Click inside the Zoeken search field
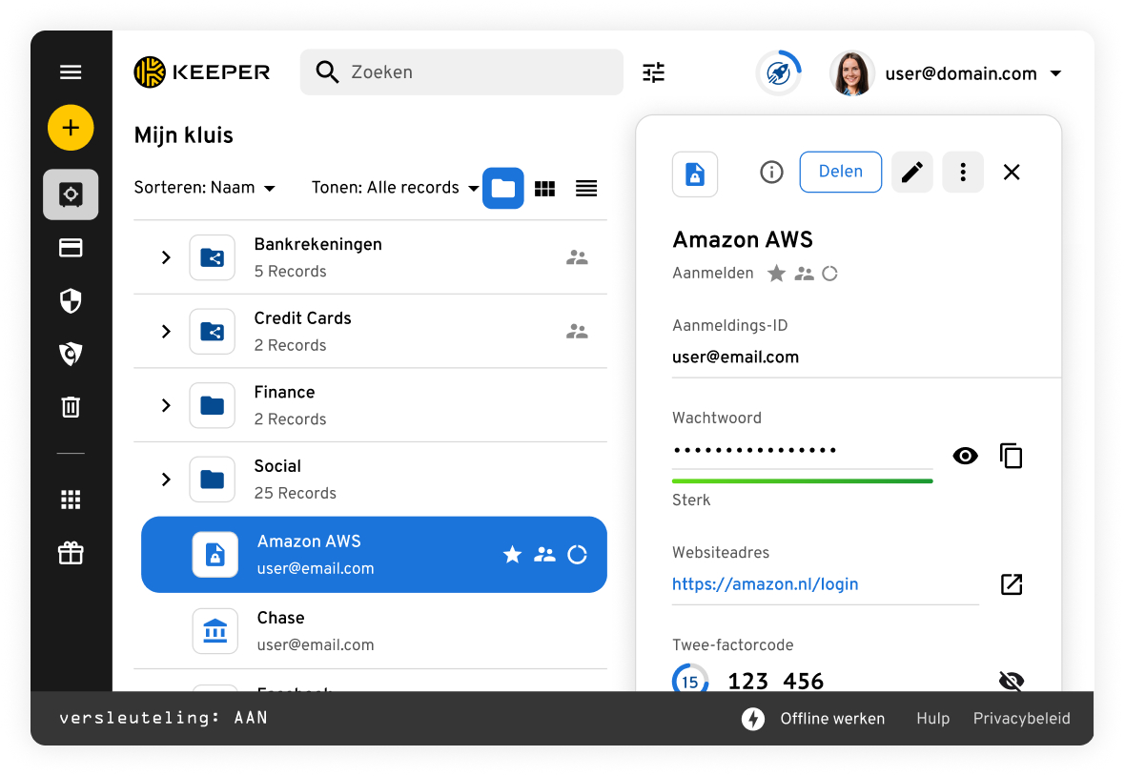Screen dimensions: 1125x776 [x=461, y=71]
